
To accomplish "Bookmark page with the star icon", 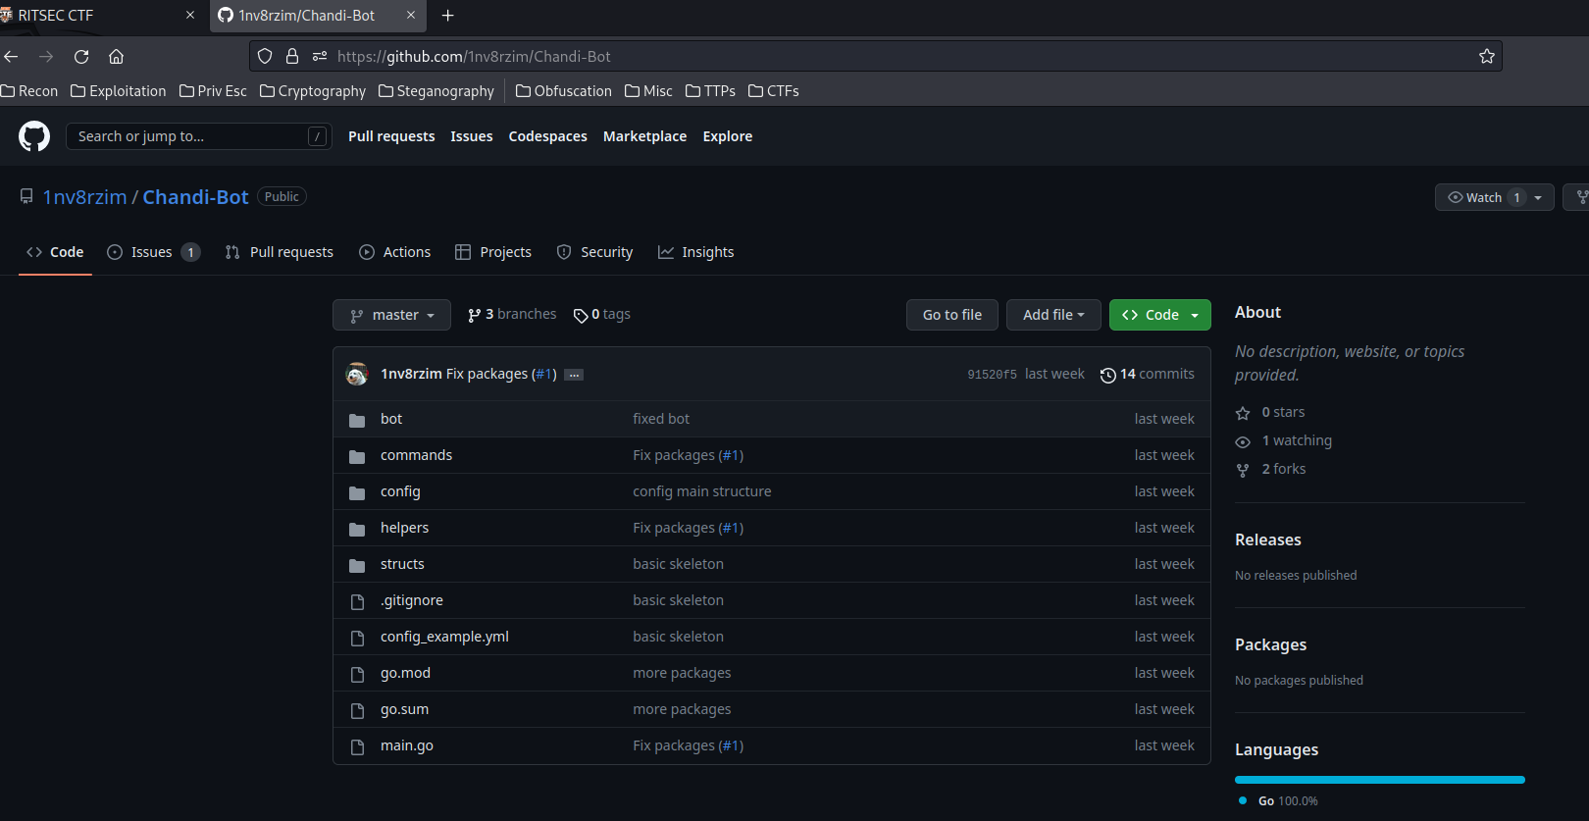I will pos(1487,57).
